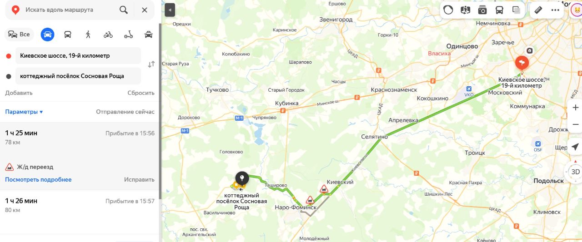Choose public transport bus route mode
This screenshot has height=242, width=582.
(68, 35)
